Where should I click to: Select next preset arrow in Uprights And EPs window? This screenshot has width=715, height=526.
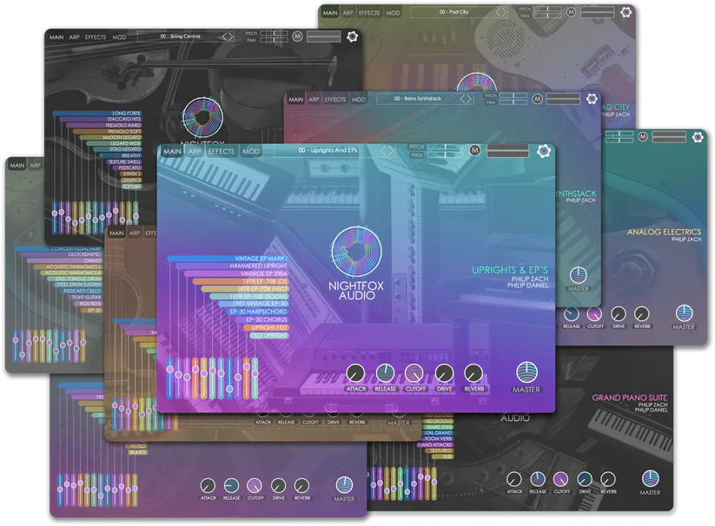[393, 151]
